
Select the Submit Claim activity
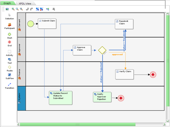click(47, 24)
